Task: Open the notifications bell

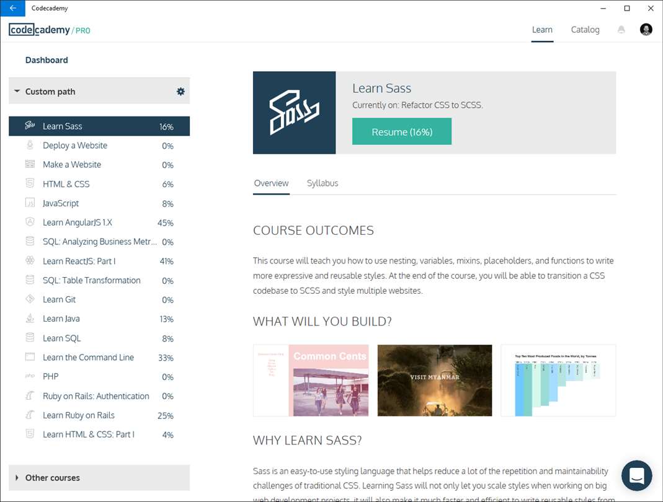Action: tap(621, 30)
